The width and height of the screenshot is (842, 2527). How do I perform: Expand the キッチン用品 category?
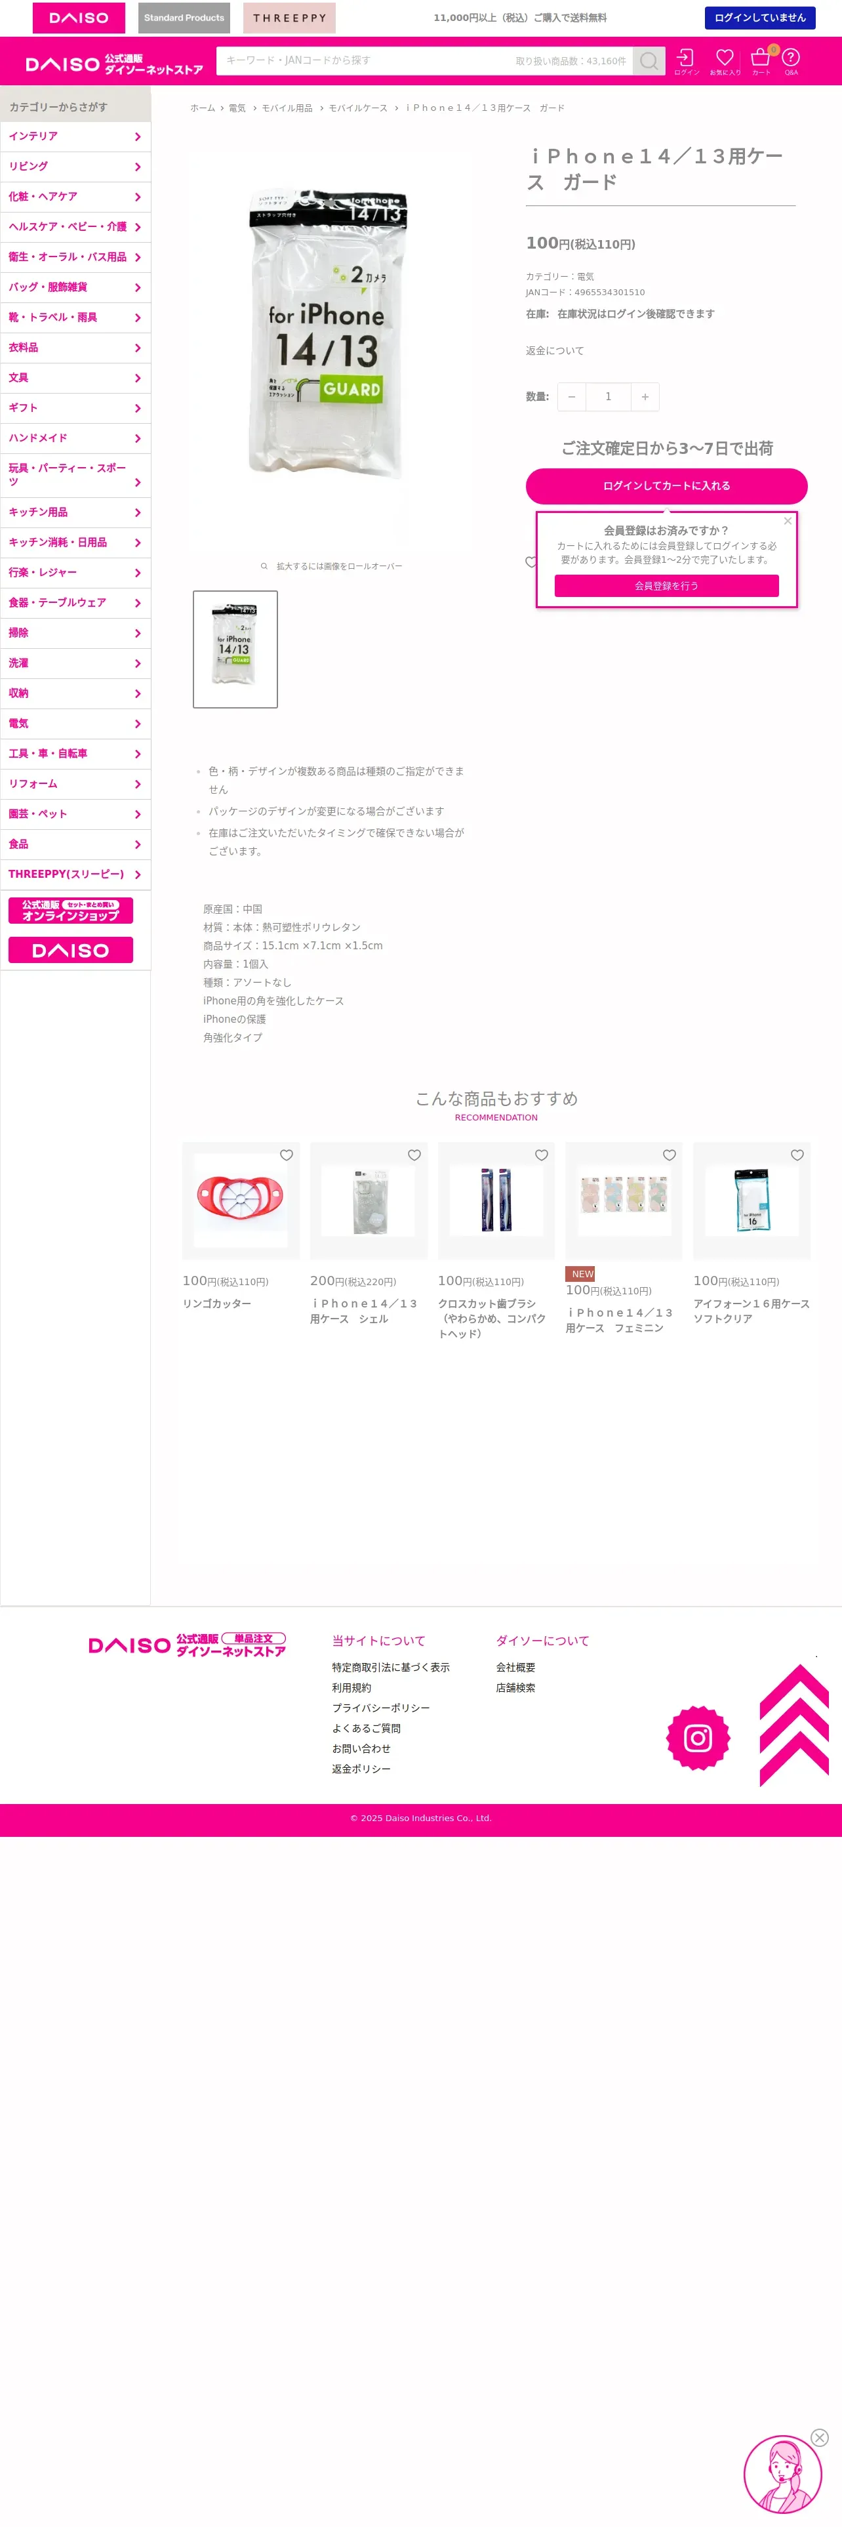(x=75, y=512)
